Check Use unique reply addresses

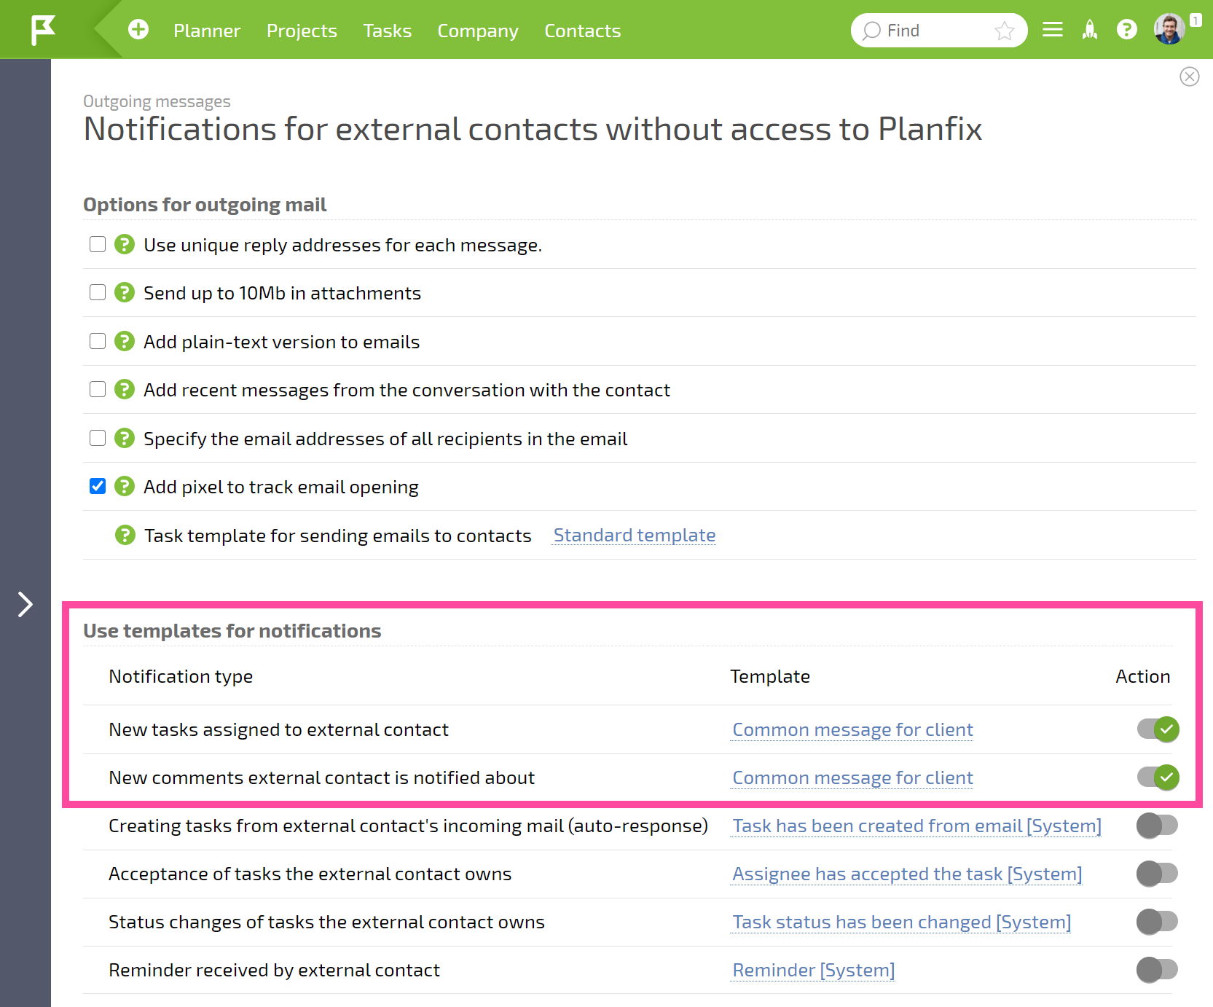[98, 244]
